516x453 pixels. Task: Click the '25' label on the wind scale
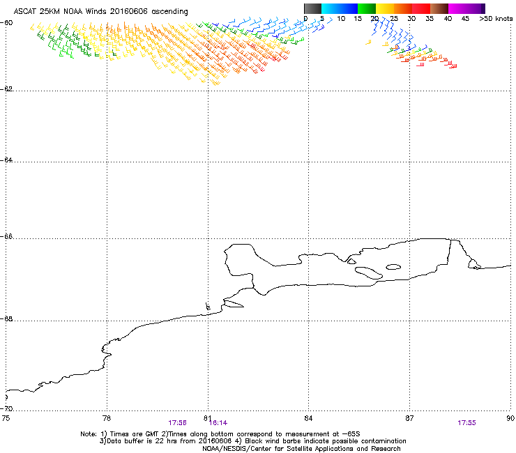click(x=394, y=19)
